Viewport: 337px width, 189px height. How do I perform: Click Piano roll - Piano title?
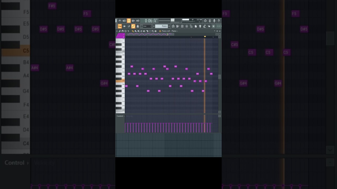[169, 31]
